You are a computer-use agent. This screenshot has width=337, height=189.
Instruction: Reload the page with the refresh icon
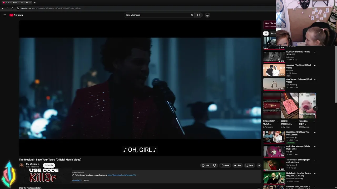point(12,8)
